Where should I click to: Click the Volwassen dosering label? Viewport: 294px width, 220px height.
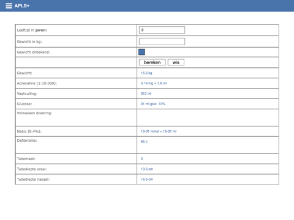tap(34, 113)
